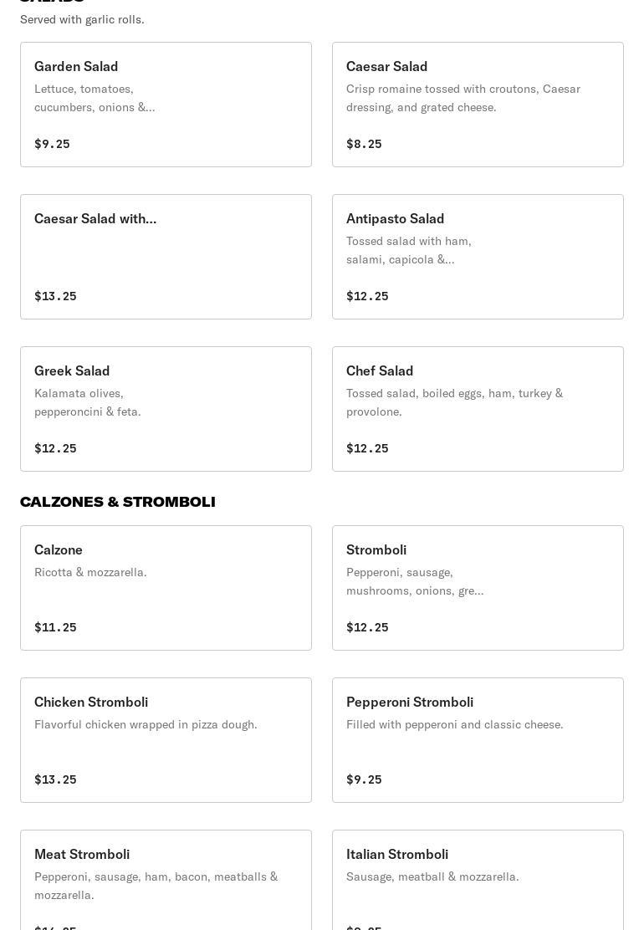644x930 pixels.
Task: Click the Pepperoni Stromboli card
Action: [478, 740]
